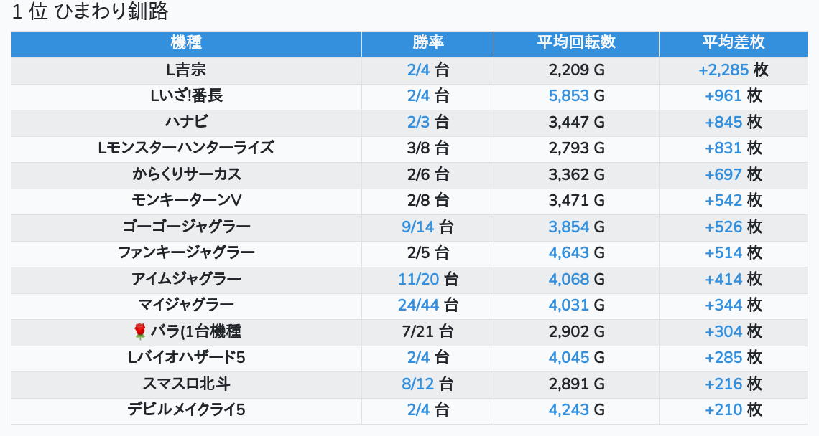Image resolution: width=819 pixels, height=436 pixels.
Task: Click the 平均回転数 column header
Action: tap(576, 44)
